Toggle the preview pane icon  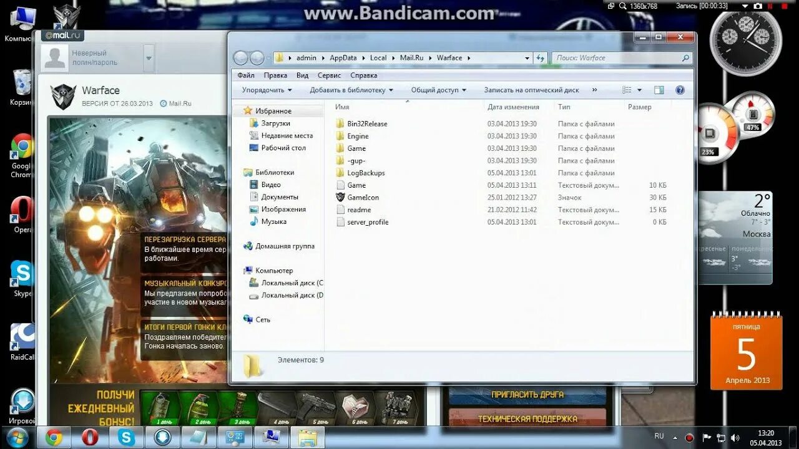[x=659, y=90]
